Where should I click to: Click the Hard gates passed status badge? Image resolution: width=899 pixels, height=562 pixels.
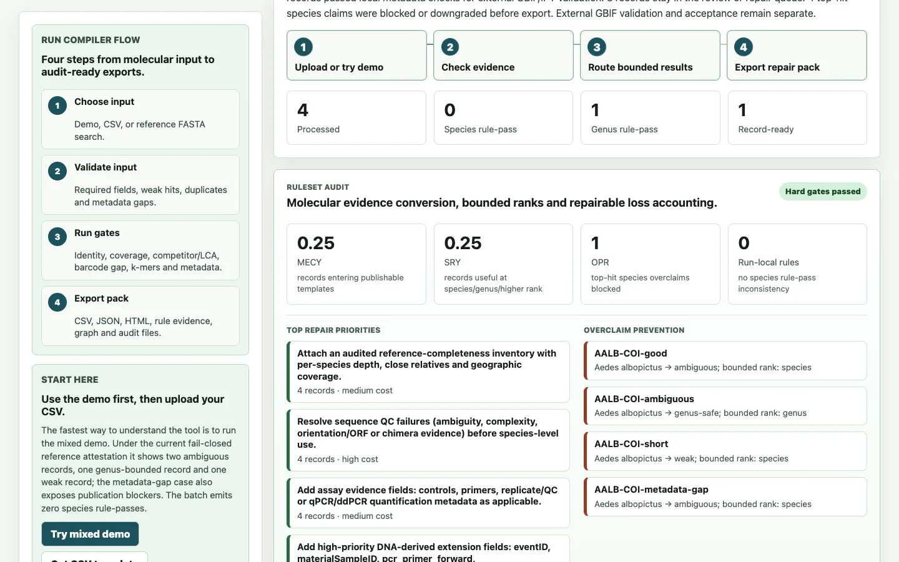(823, 192)
